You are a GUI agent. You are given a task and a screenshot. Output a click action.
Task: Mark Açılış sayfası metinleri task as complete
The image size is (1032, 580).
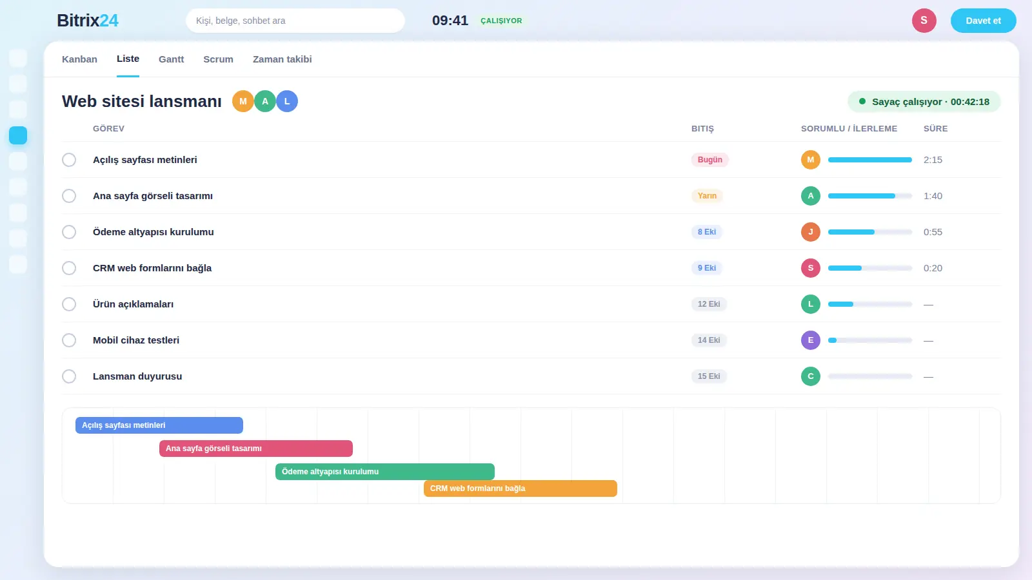[69, 160]
